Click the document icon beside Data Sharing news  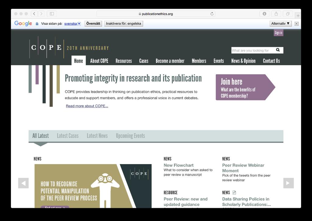(234, 192)
